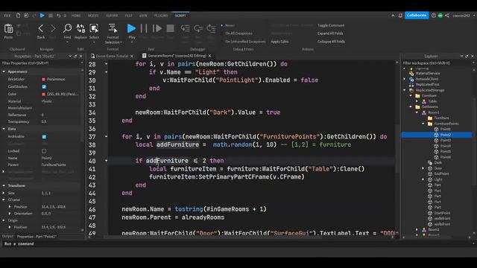Screen dimensions: 477x268
Task: Click the Toggle Comment action
Action: [331, 25]
